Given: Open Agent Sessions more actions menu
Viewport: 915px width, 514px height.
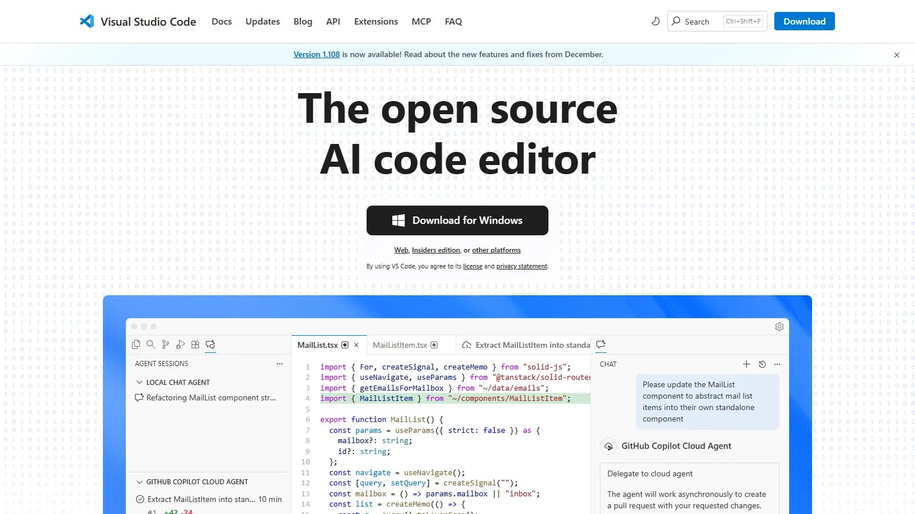Looking at the screenshot, I should tap(279, 364).
